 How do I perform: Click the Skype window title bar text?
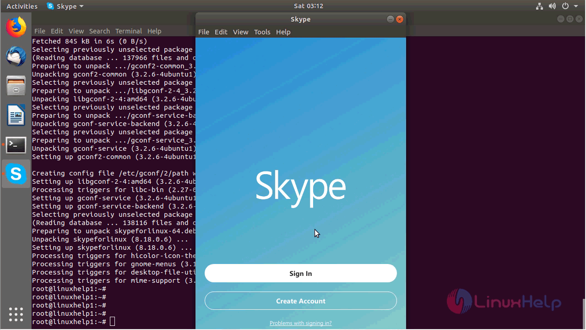(x=301, y=19)
